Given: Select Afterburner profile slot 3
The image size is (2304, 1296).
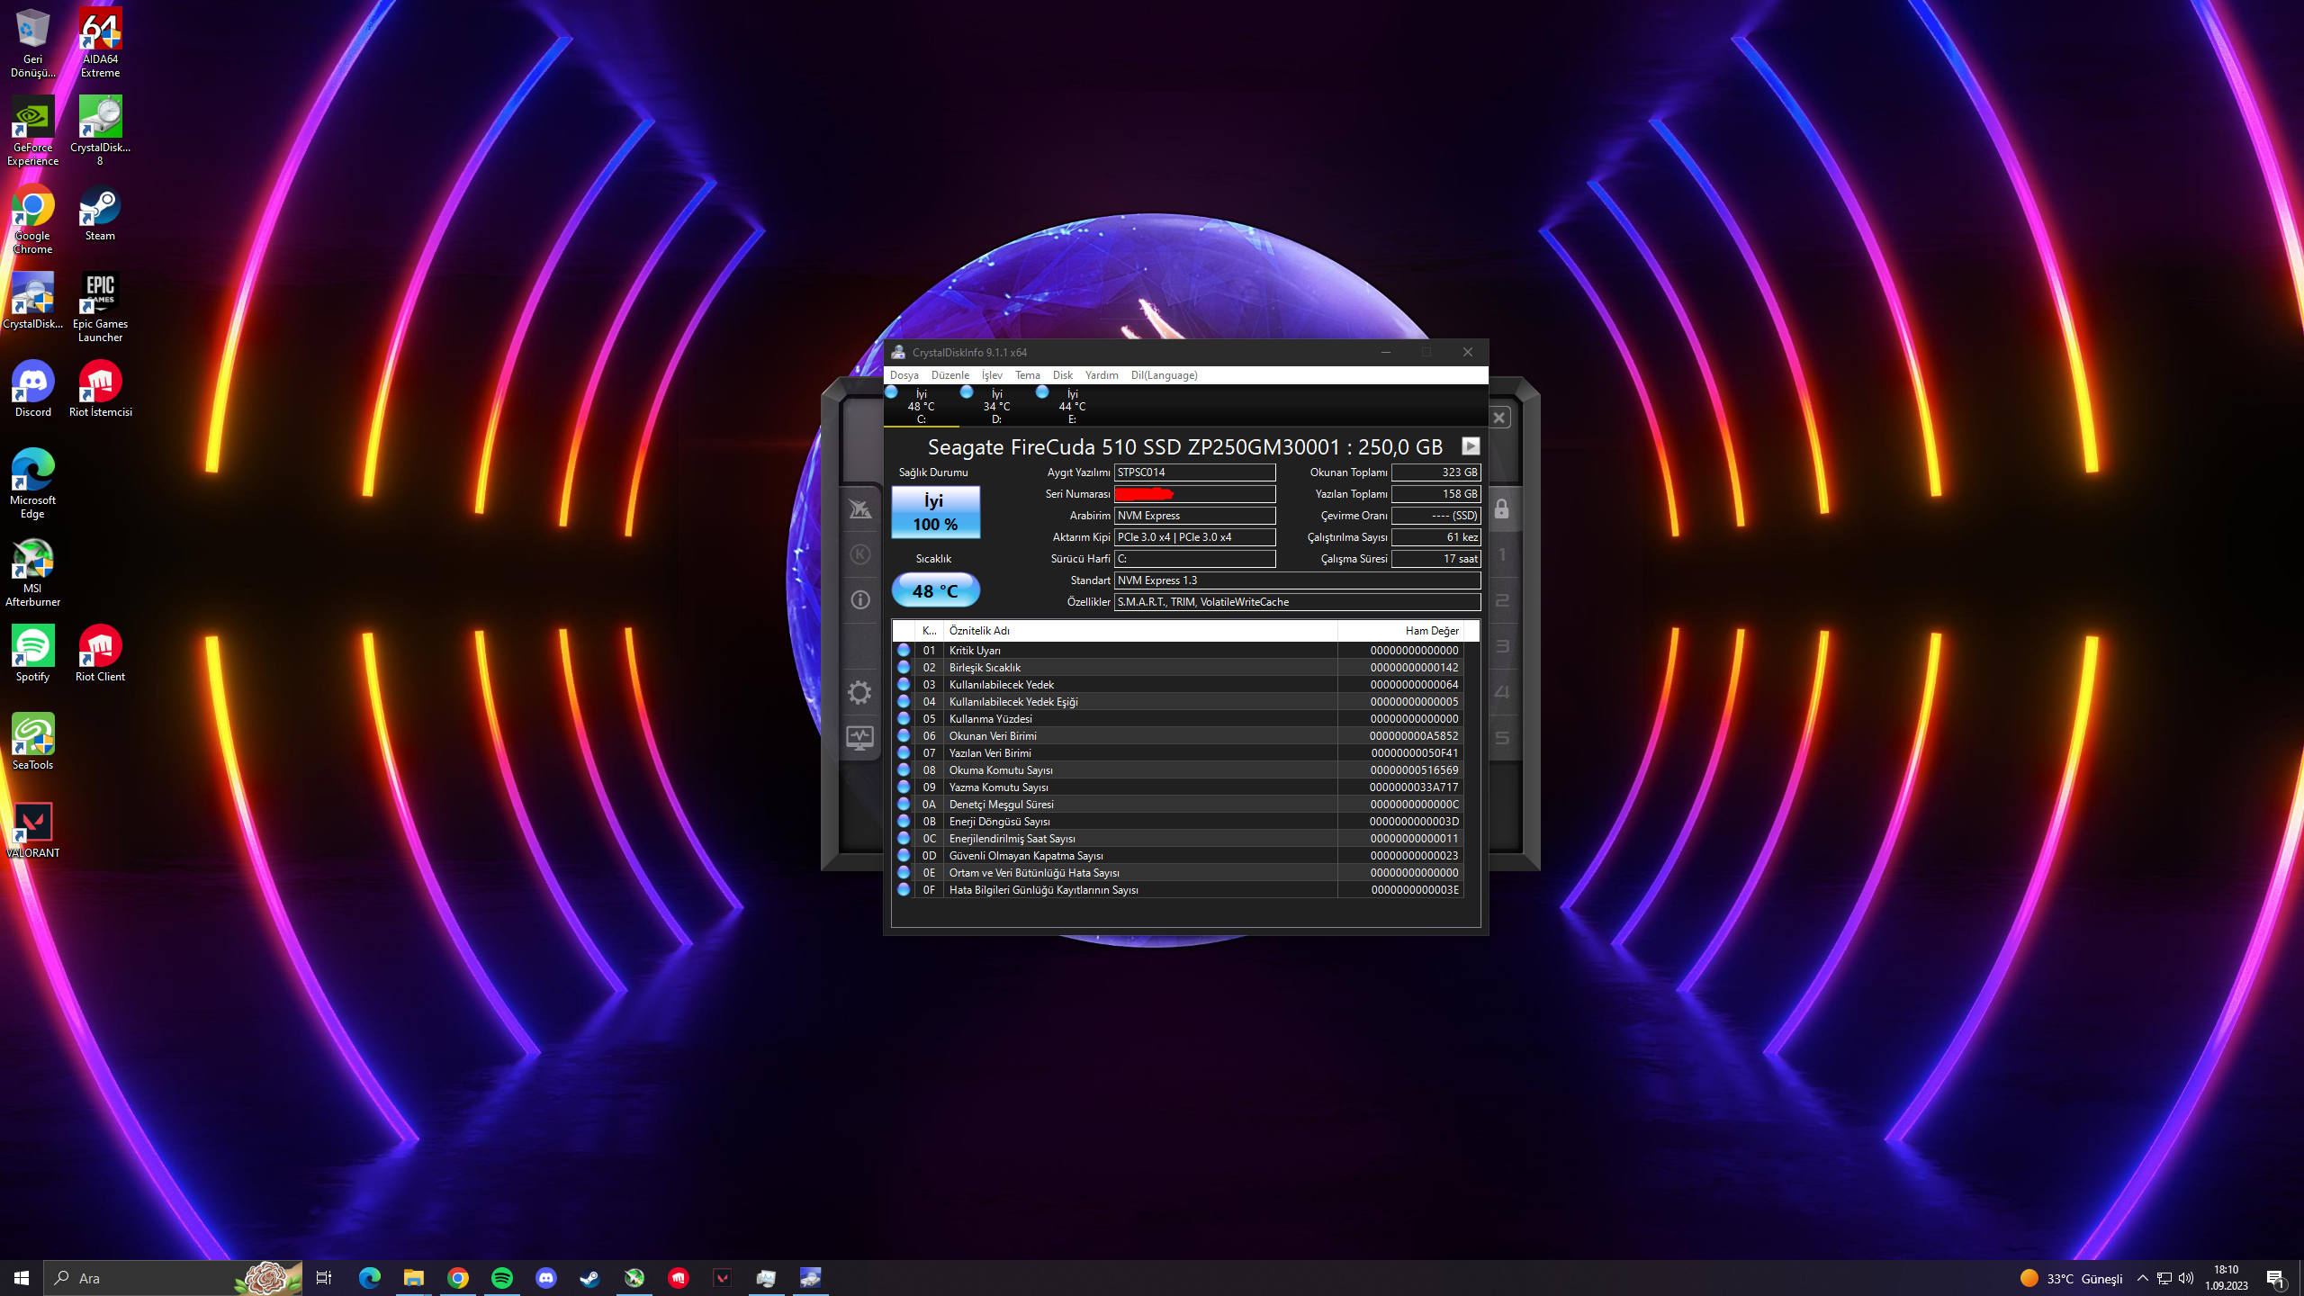Looking at the screenshot, I should pos(1502,646).
